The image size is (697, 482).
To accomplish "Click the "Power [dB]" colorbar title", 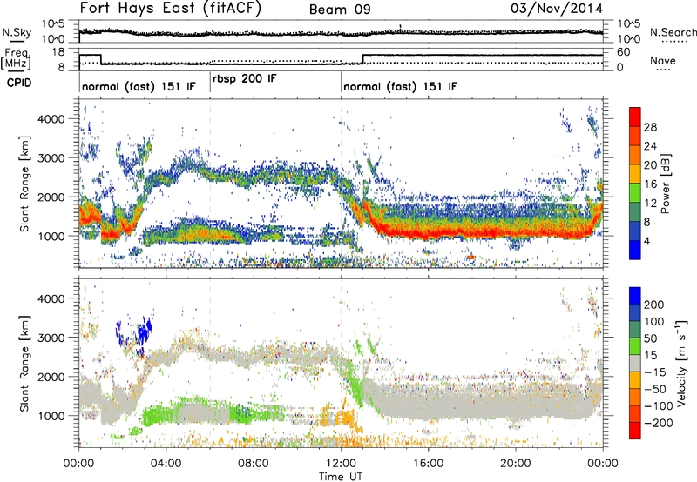I will tap(666, 184).
